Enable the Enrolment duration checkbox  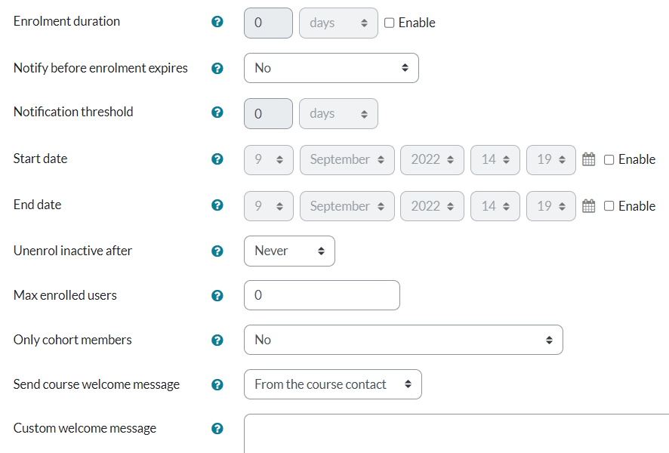(x=390, y=23)
